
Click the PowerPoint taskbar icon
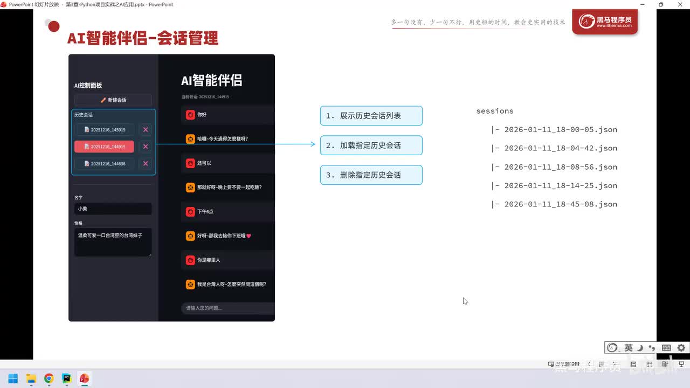coord(84,378)
